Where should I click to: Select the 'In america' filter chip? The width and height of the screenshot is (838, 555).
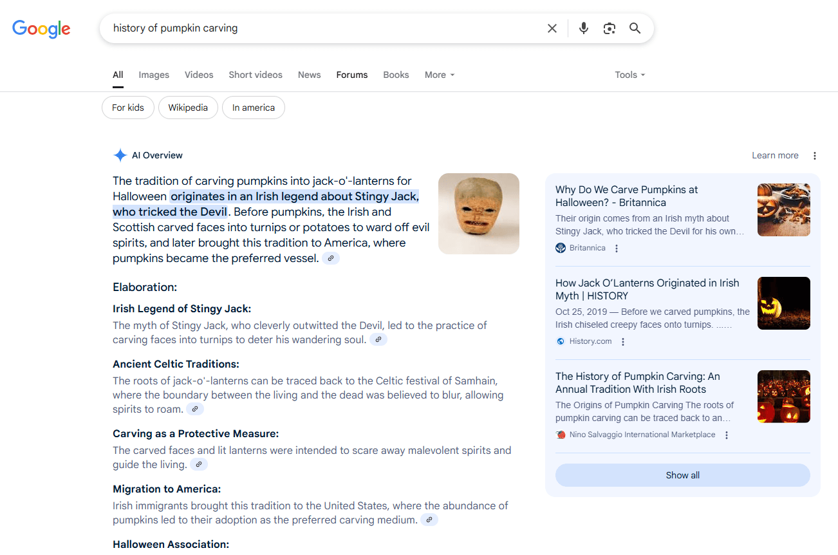254,108
